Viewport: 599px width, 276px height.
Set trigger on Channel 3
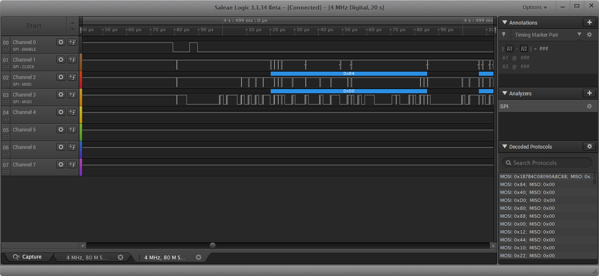(72, 94)
